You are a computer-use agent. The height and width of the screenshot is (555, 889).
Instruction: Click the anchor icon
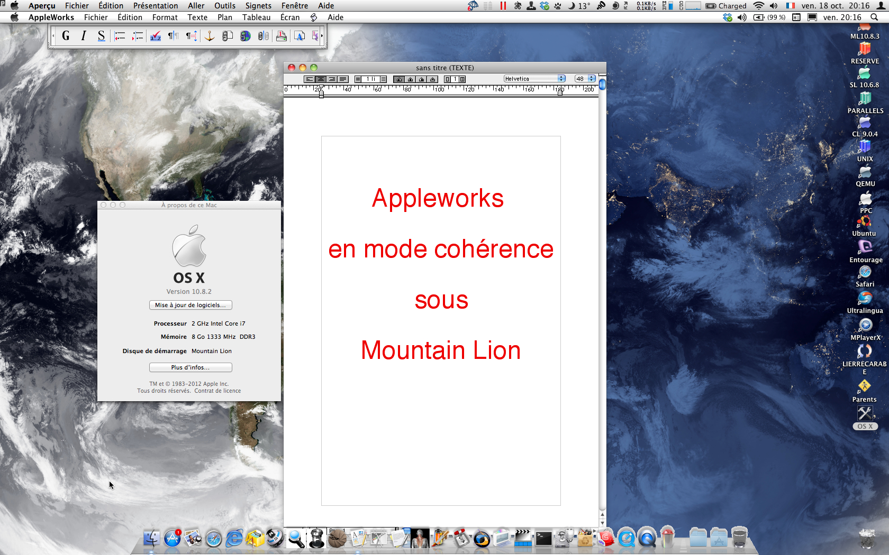click(x=210, y=36)
